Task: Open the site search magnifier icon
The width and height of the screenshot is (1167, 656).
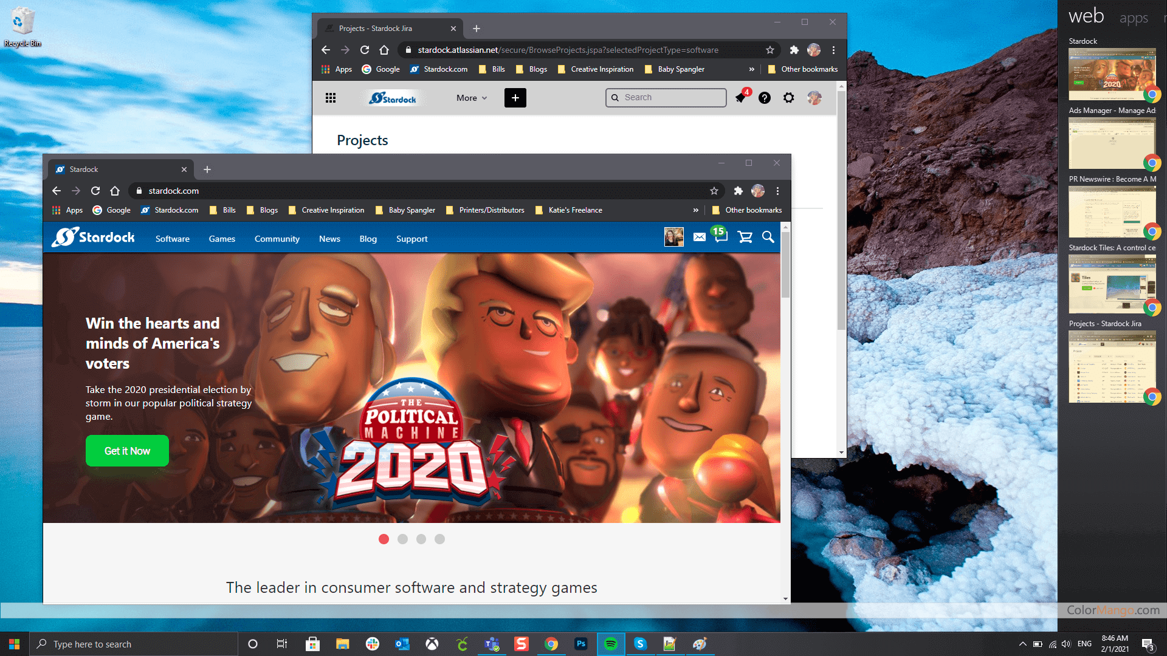Action: (x=768, y=237)
